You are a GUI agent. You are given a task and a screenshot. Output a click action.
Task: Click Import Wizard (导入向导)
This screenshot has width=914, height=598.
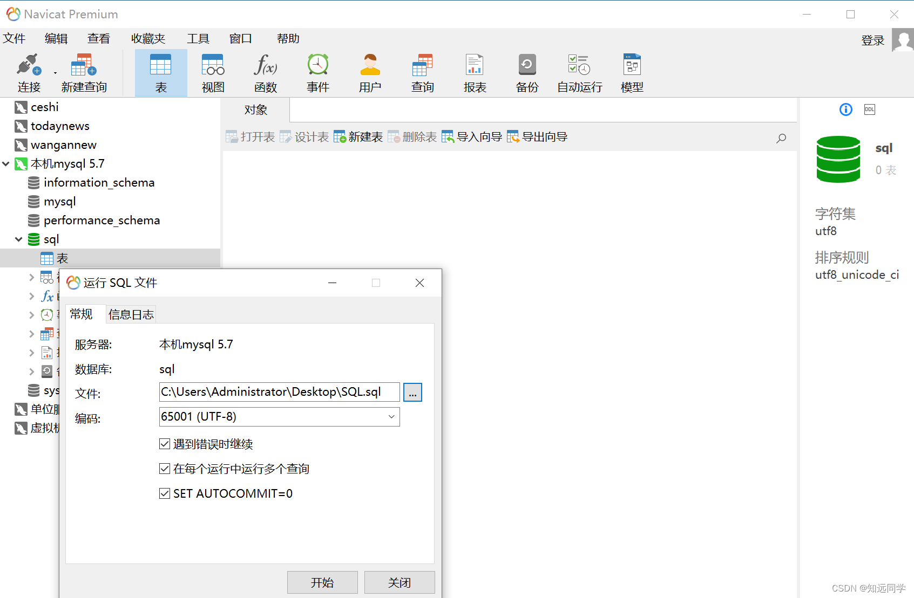pyautogui.click(x=472, y=137)
